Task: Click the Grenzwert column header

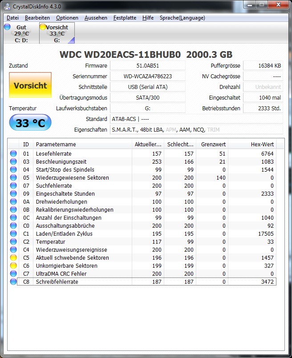Action: coord(212,144)
